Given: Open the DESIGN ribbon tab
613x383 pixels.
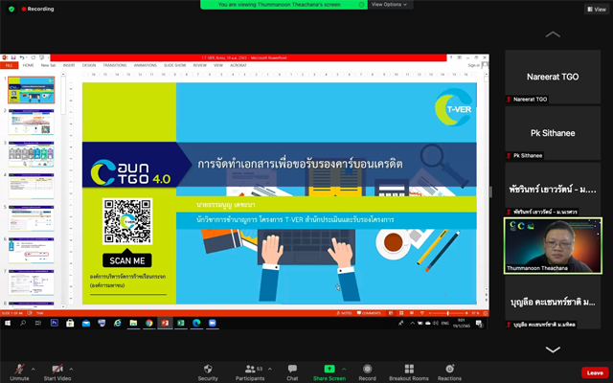Looking at the screenshot, I should click(x=89, y=65).
